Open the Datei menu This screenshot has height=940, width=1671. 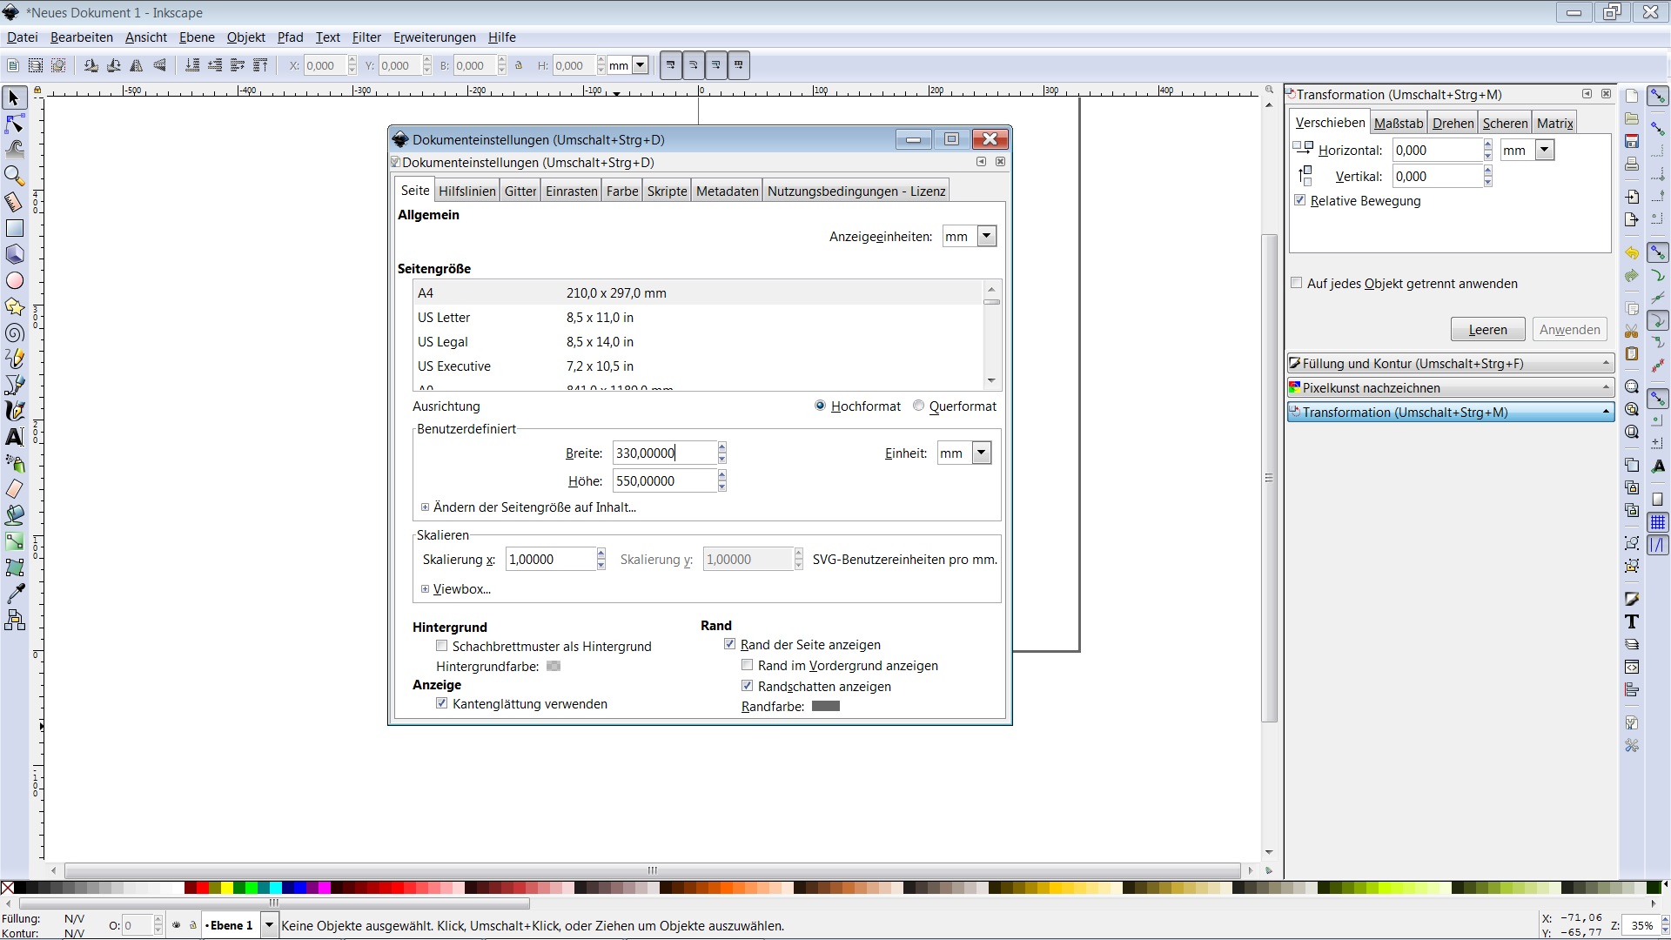point(23,37)
